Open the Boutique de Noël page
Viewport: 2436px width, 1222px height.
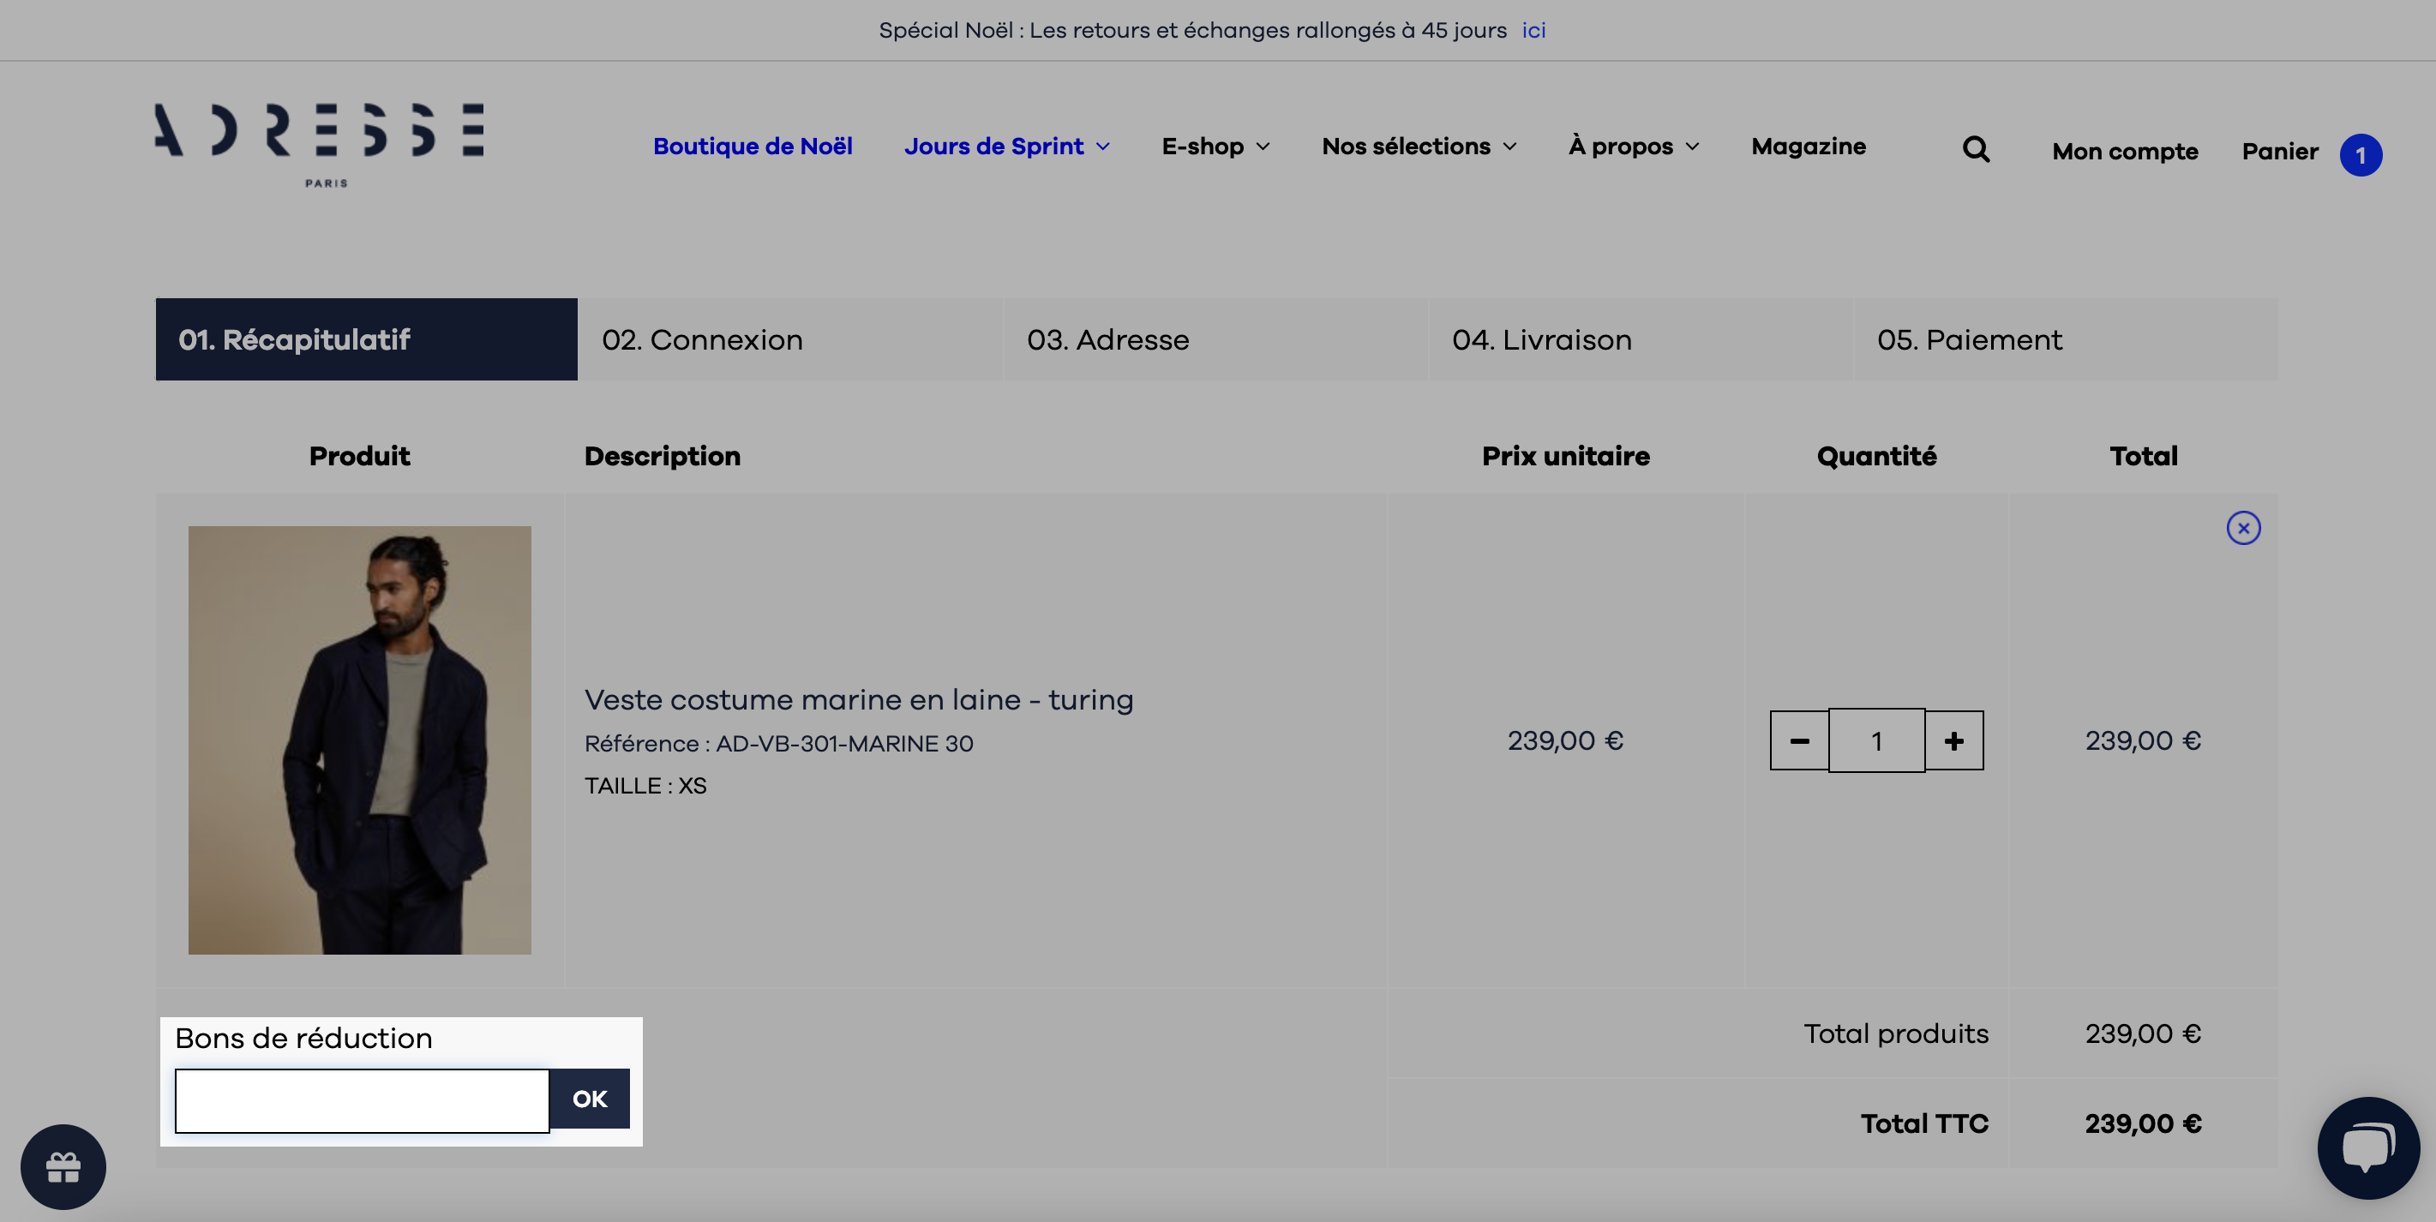pos(753,147)
